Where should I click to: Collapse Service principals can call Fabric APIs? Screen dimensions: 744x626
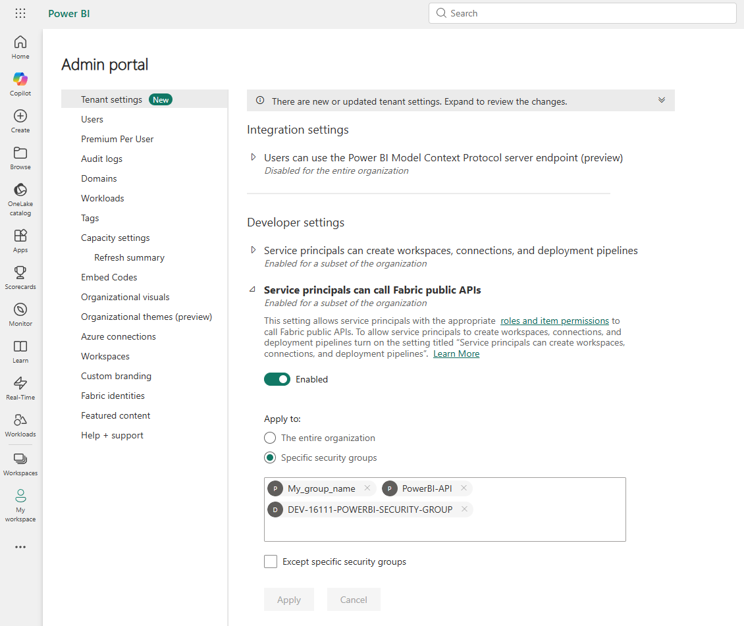253,290
